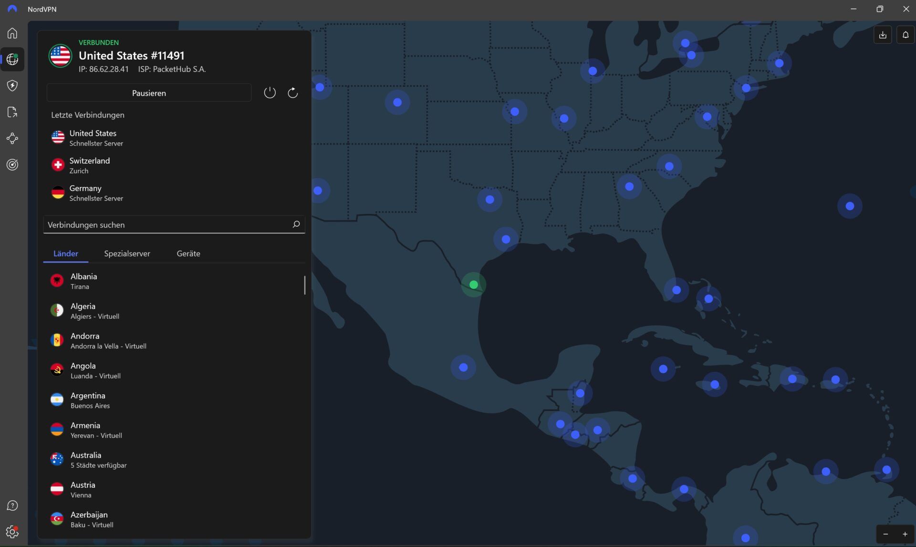The width and height of the screenshot is (916, 547).
Task: Open the notifications bell icon
Action: (905, 35)
